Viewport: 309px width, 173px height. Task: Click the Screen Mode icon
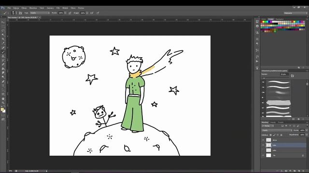pos(3,119)
